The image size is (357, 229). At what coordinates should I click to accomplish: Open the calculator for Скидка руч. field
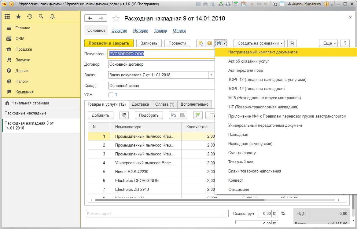click(x=275, y=214)
